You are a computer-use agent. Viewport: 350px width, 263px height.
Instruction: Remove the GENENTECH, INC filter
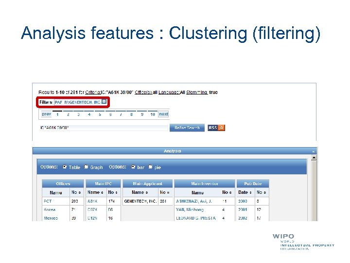104,101
